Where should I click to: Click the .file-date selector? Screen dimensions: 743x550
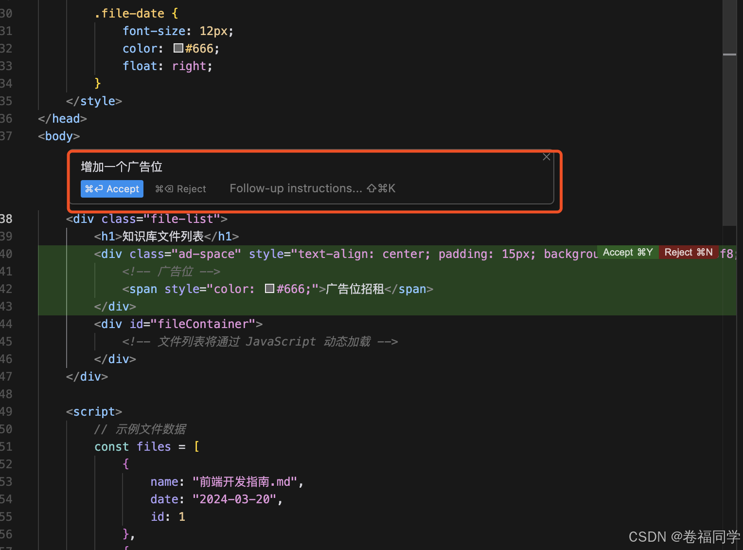click(129, 14)
